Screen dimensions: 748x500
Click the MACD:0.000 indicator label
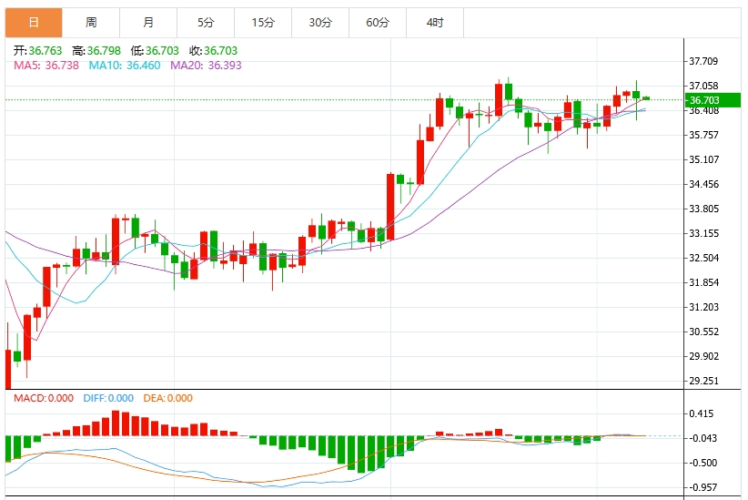[44, 398]
